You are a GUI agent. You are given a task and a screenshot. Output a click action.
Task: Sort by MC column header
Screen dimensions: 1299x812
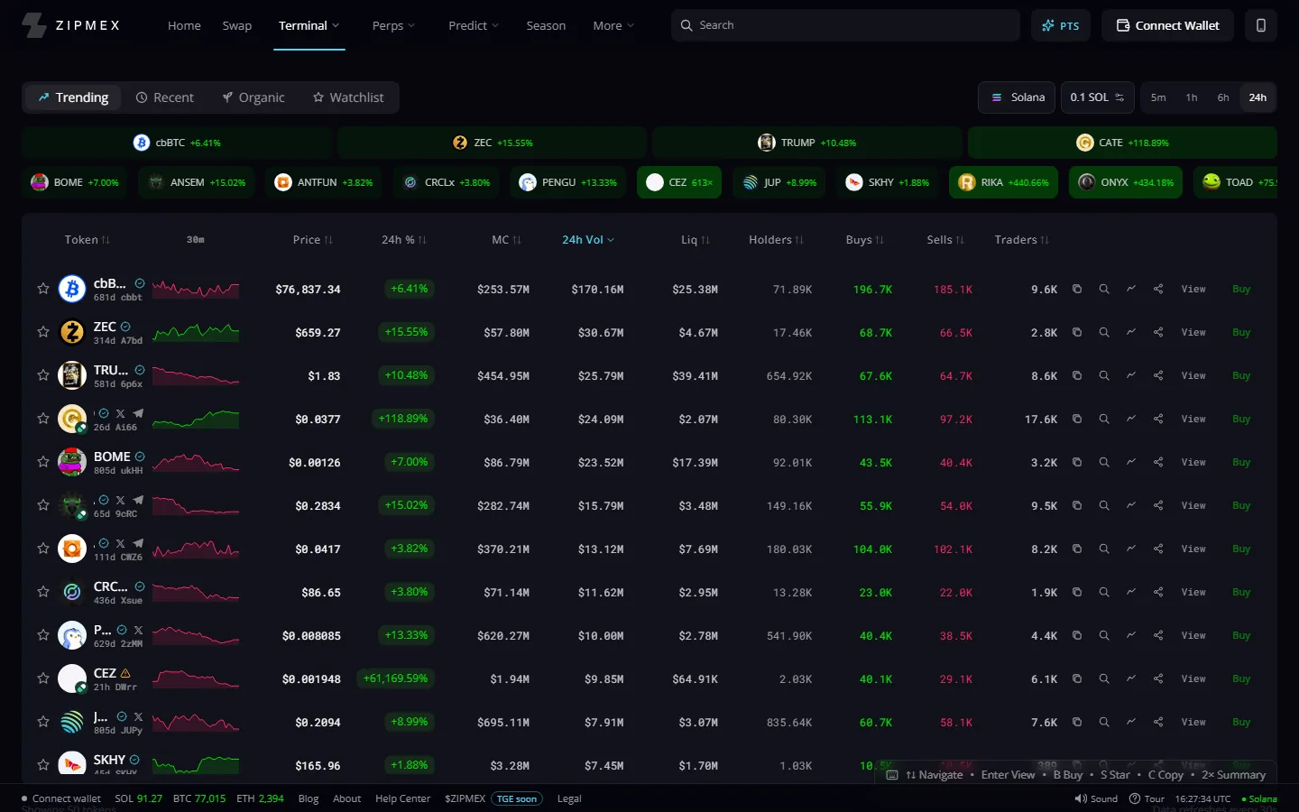point(509,240)
